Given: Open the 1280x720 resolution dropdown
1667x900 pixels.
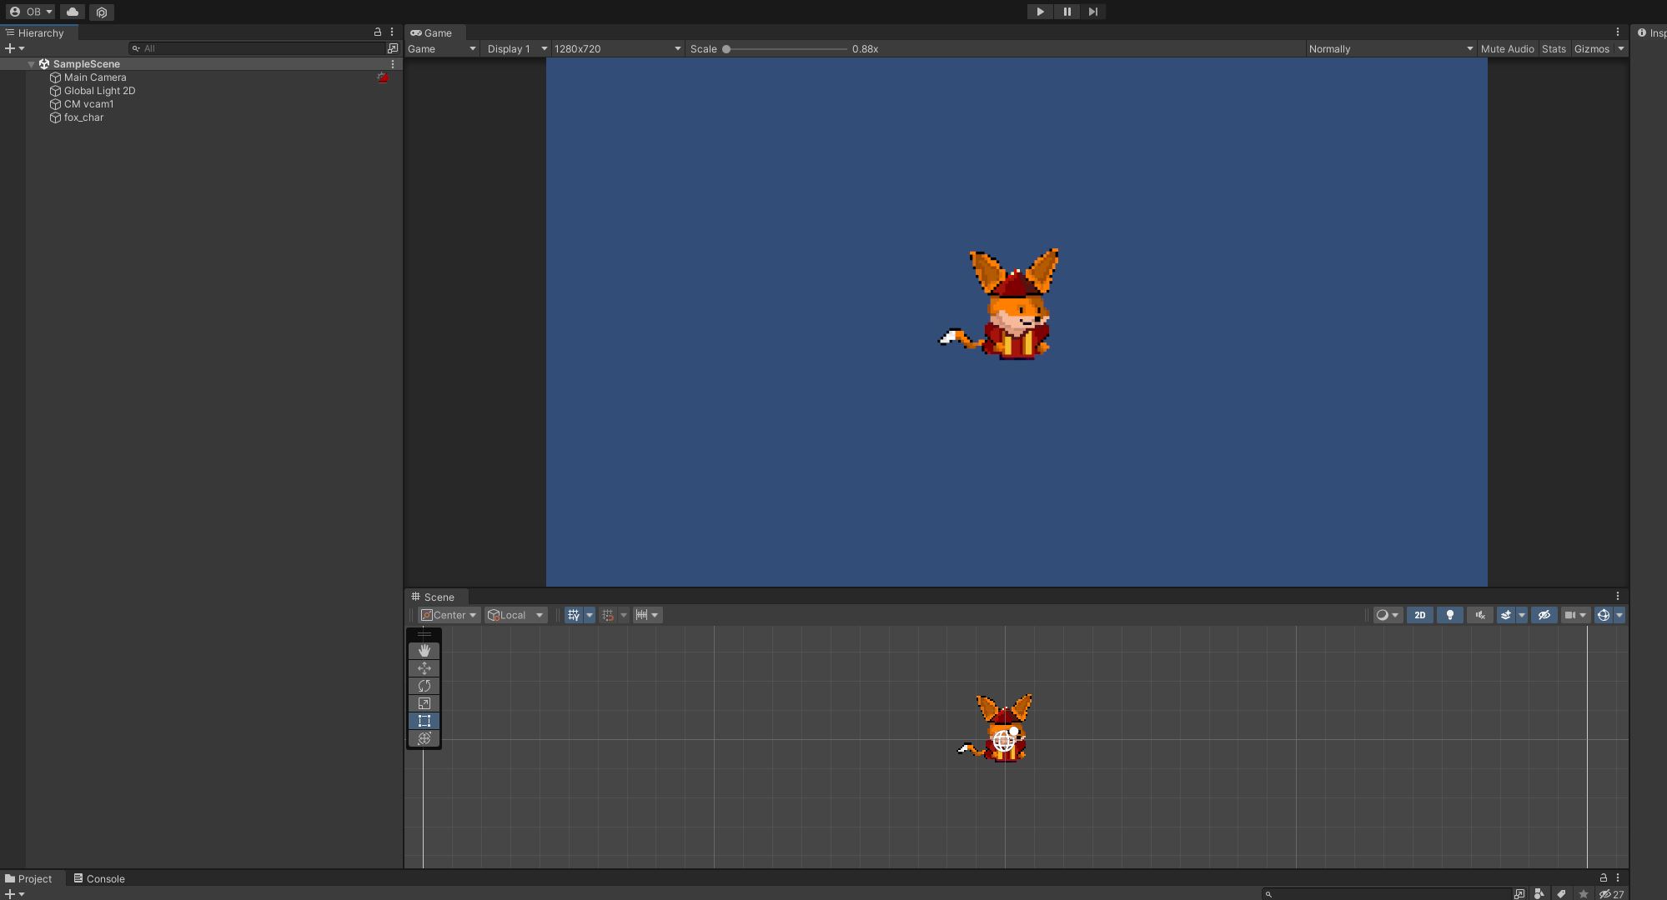Looking at the screenshot, I should pyautogui.click(x=615, y=48).
